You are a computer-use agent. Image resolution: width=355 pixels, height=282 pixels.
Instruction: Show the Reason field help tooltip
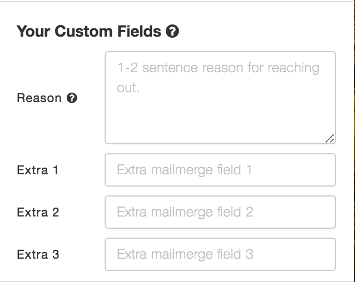tap(72, 98)
